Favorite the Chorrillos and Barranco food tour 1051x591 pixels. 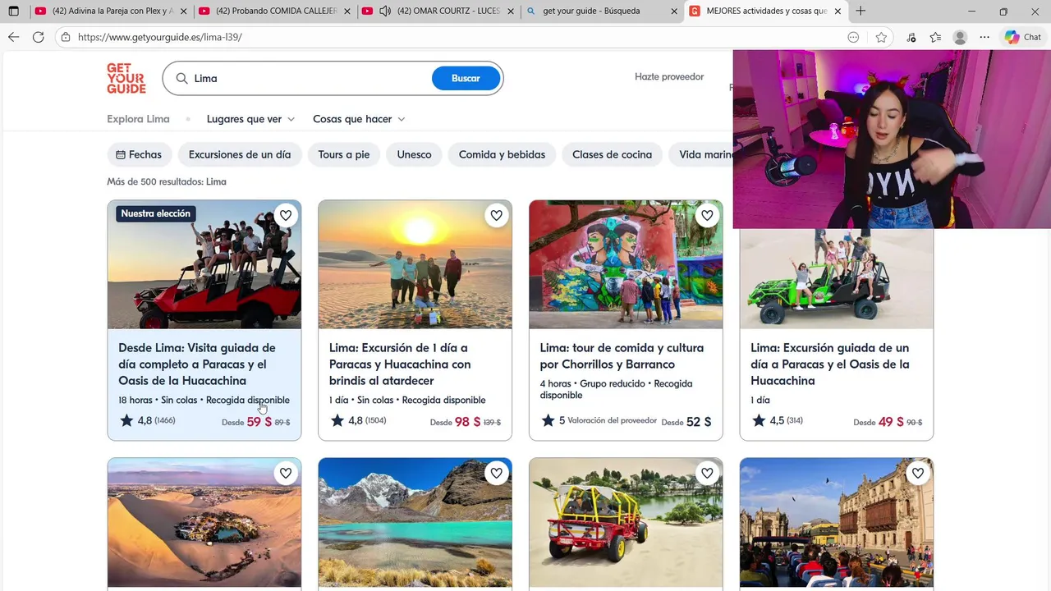pos(708,215)
